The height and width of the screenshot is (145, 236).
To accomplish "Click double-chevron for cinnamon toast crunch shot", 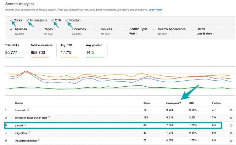I will (231, 118).
